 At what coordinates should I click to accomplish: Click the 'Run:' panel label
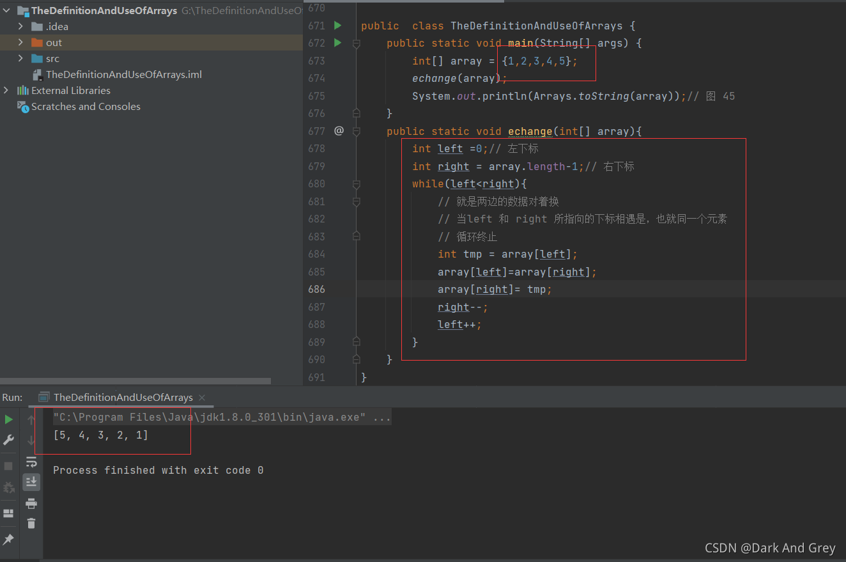pyautogui.click(x=12, y=397)
